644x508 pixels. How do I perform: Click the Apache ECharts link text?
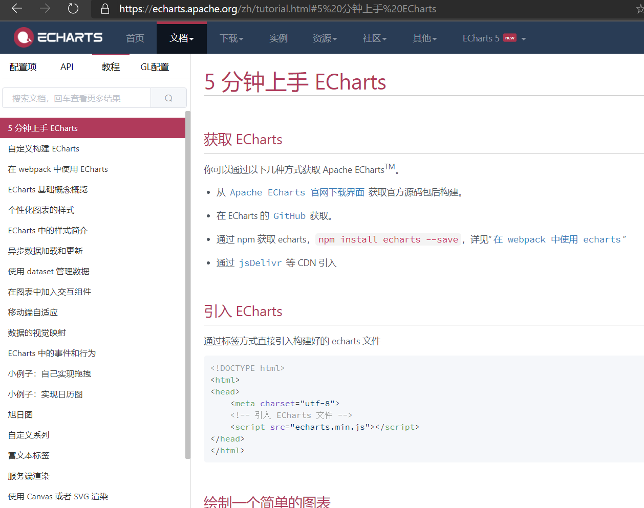click(267, 192)
